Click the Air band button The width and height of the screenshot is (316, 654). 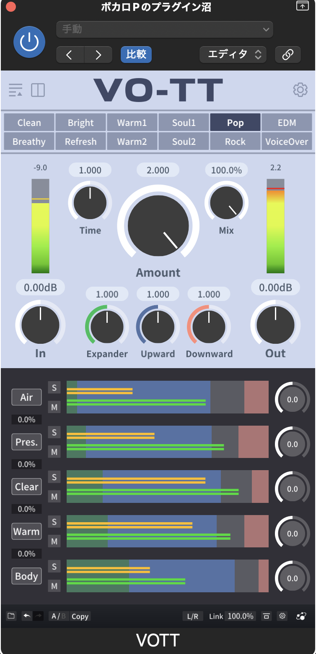click(26, 397)
